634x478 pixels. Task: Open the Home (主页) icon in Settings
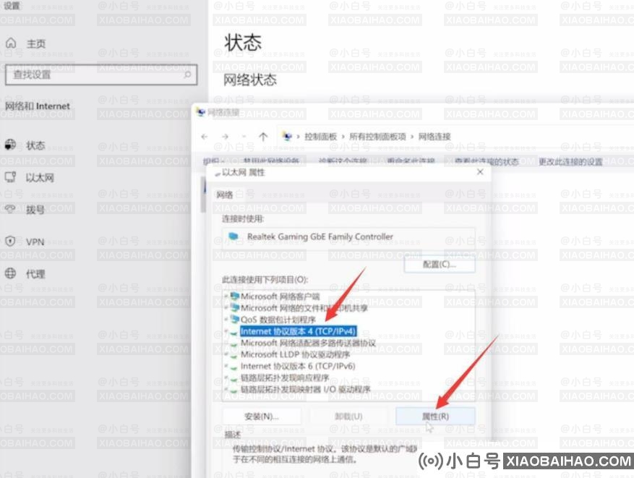pos(11,43)
